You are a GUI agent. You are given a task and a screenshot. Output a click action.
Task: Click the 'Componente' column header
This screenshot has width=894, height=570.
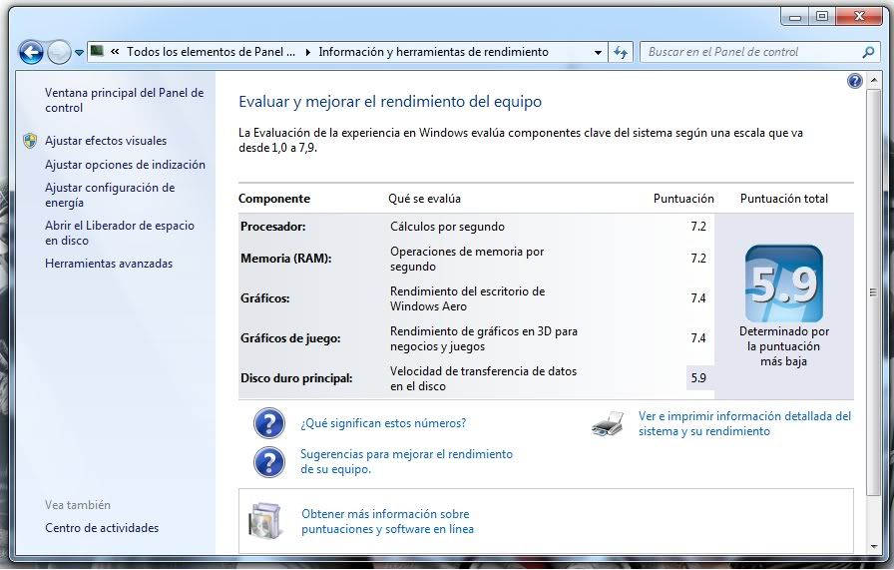274,199
